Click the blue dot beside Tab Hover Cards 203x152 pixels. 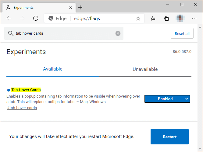9,90
